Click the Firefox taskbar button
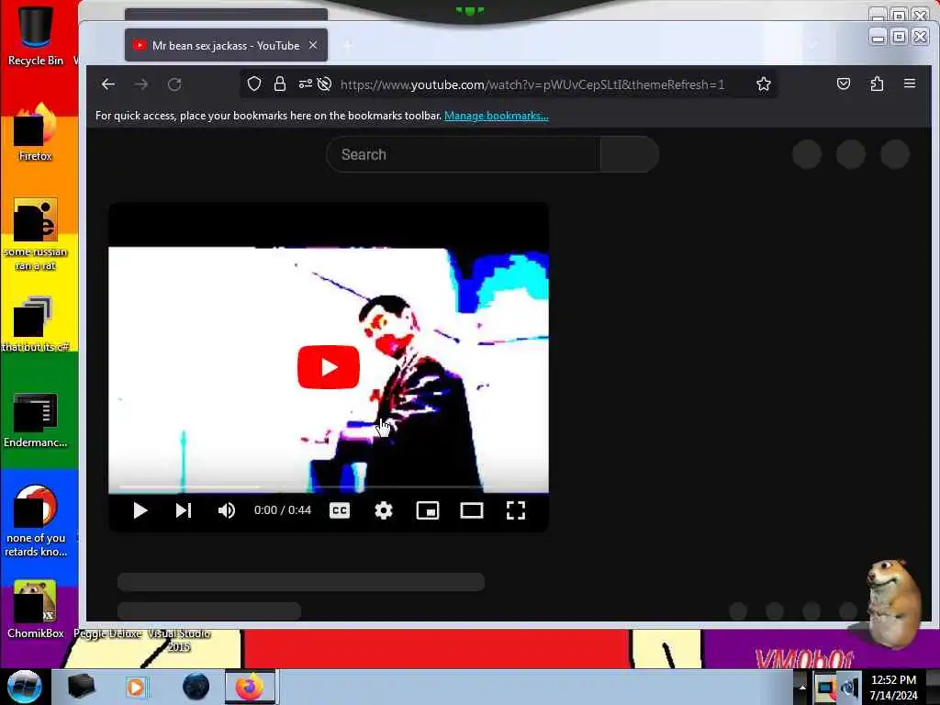 click(x=250, y=687)
